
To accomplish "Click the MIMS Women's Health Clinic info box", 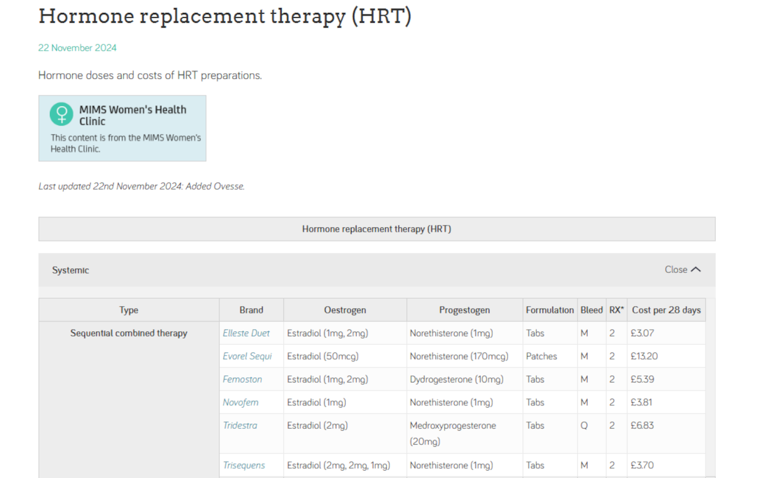I will (x=122, y=128).
